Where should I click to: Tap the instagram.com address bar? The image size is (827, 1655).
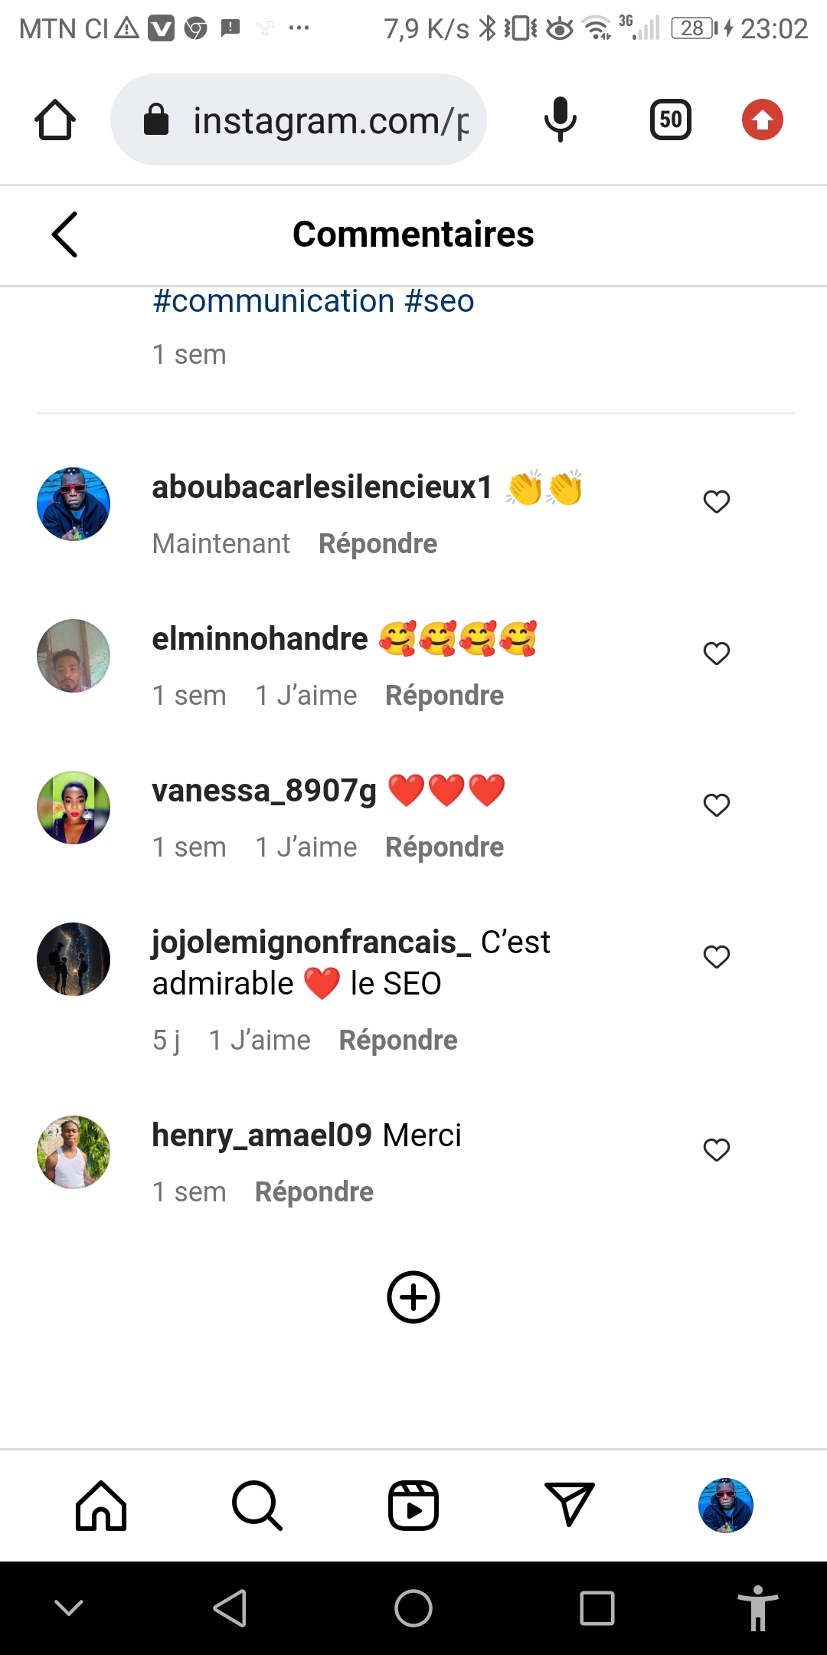coord(329,120)
